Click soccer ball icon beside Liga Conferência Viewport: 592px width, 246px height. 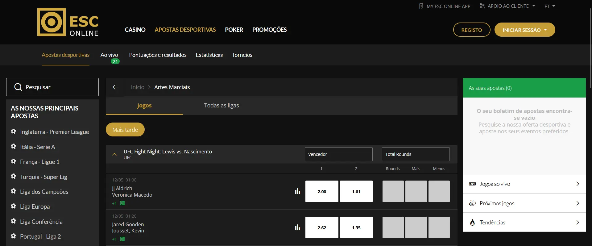point(14,221)
